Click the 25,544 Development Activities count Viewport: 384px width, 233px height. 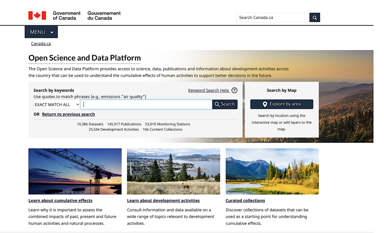click(x=114, y=129)
